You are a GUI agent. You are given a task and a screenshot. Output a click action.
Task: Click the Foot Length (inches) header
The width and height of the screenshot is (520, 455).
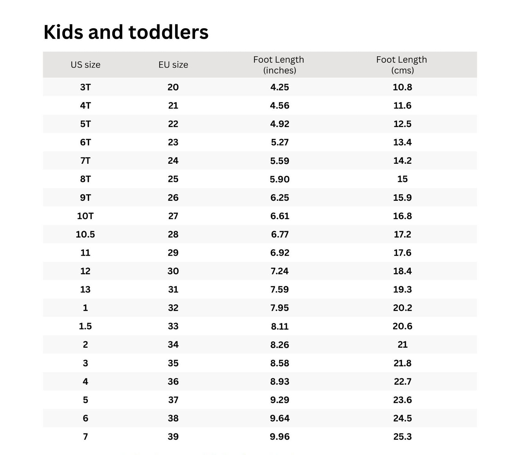point(279,65)
